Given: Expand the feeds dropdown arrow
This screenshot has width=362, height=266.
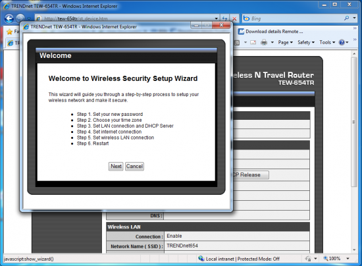Looking at the screenshot, I should click(246, 43).
